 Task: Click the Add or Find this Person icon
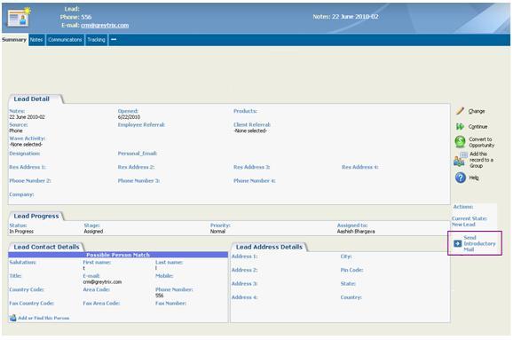12,318
